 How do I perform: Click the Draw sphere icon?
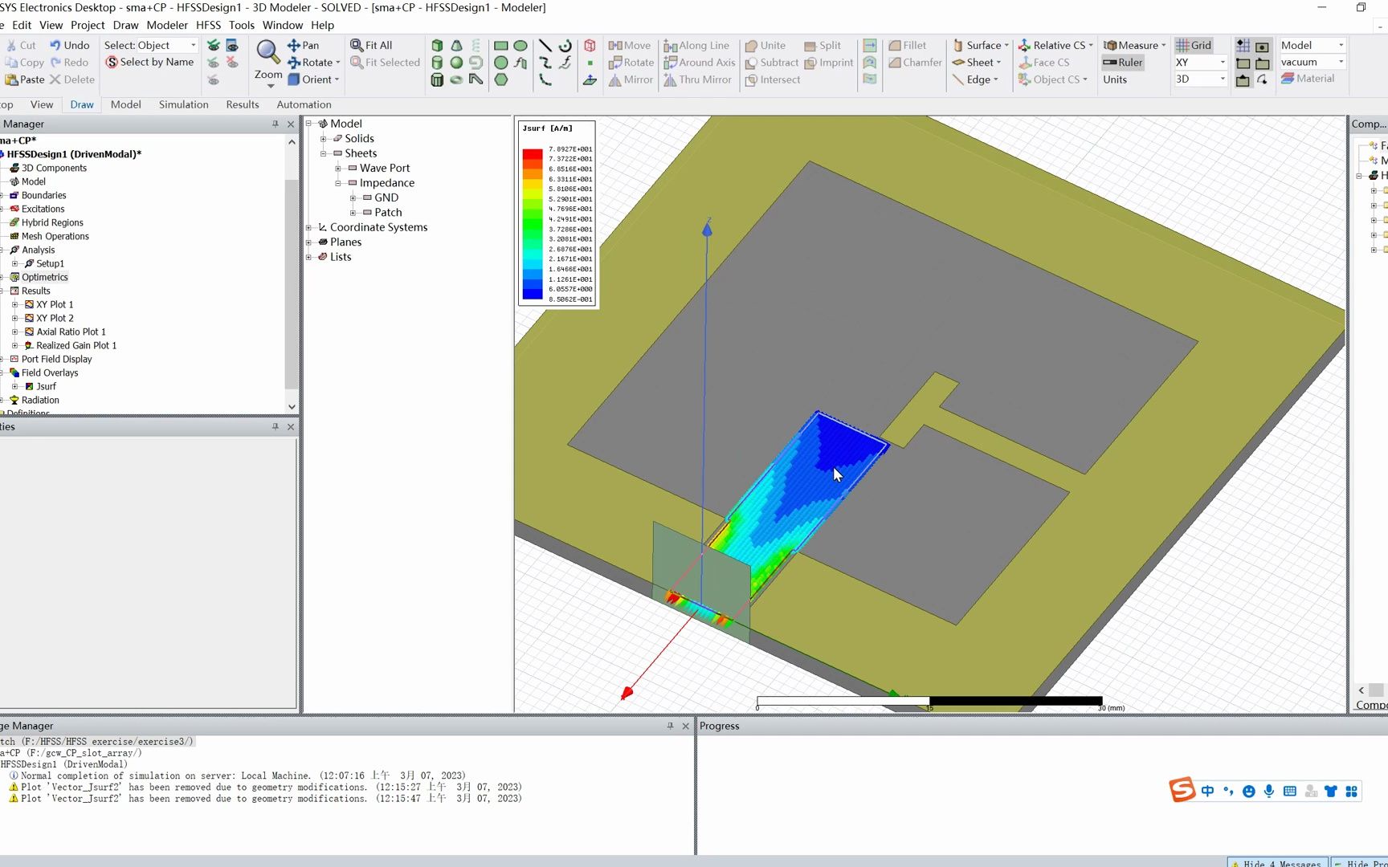pyautogui.click(x=456, y=63)
